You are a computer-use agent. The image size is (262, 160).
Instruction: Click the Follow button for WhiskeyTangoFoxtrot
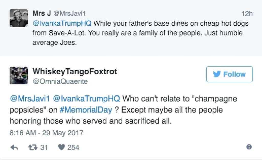click(x=230, y=74)
